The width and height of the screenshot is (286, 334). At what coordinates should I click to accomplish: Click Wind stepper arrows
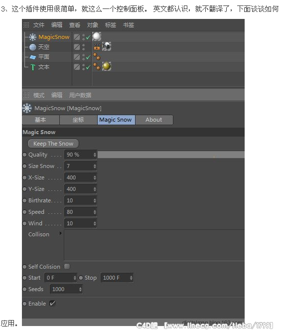[x=95, y=224]
